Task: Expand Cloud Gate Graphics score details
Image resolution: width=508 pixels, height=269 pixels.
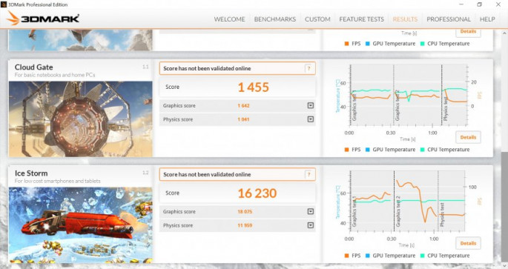Action: (x=311, y=105)
